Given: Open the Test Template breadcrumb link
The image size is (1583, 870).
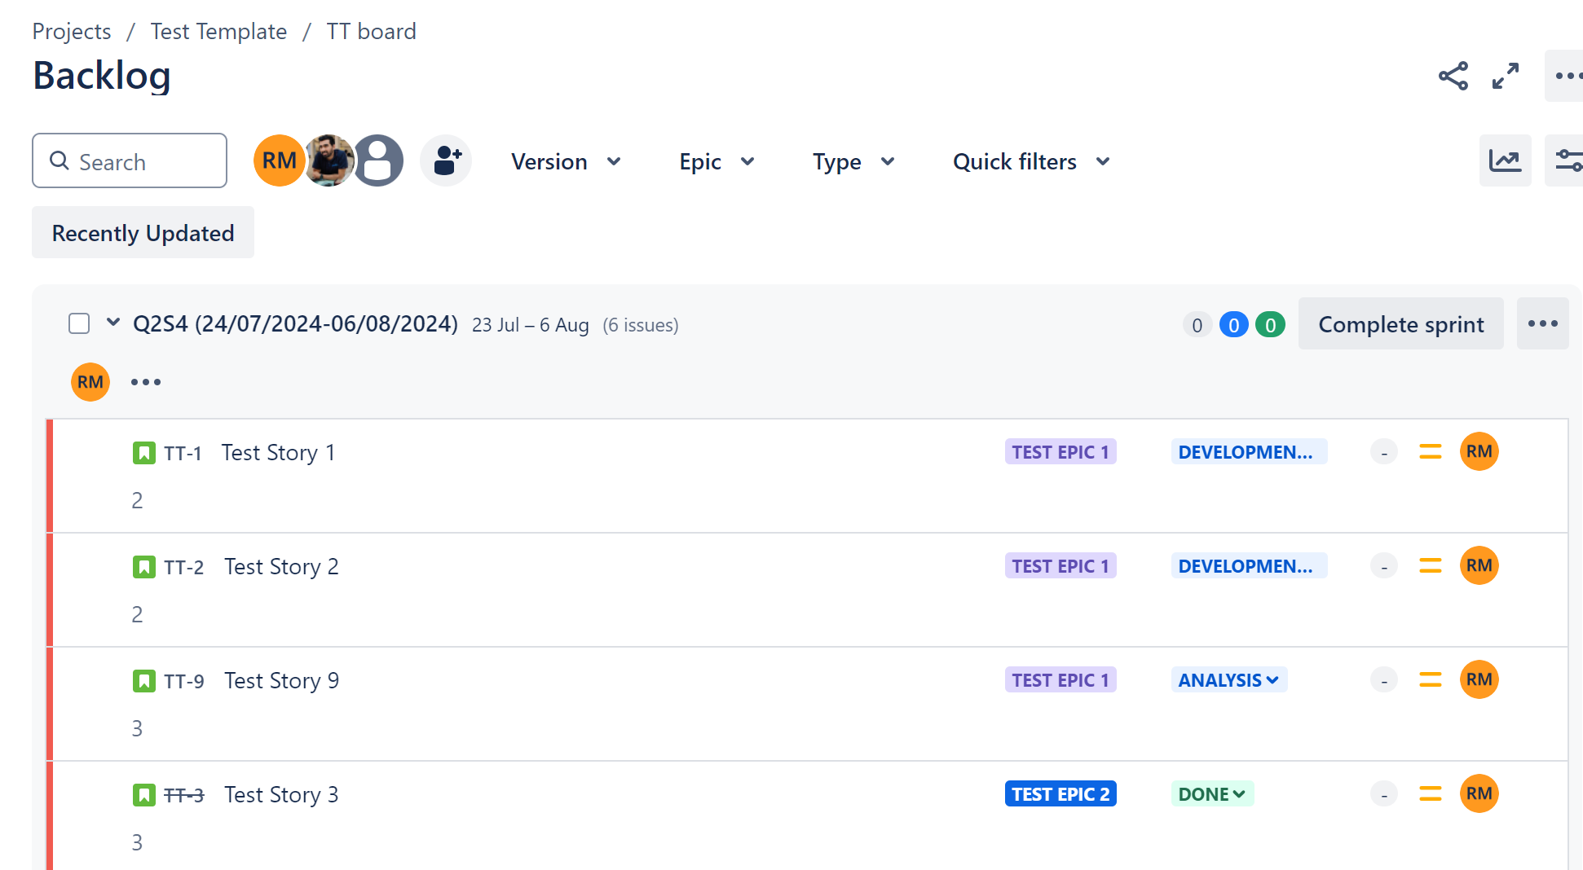Looking at the screenshot, I should point(218,31).
